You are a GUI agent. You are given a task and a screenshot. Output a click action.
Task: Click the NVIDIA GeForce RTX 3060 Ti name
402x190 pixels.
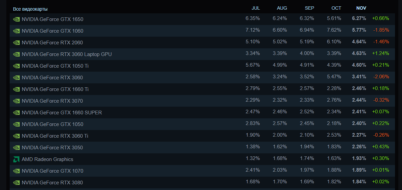coord(55,136)
